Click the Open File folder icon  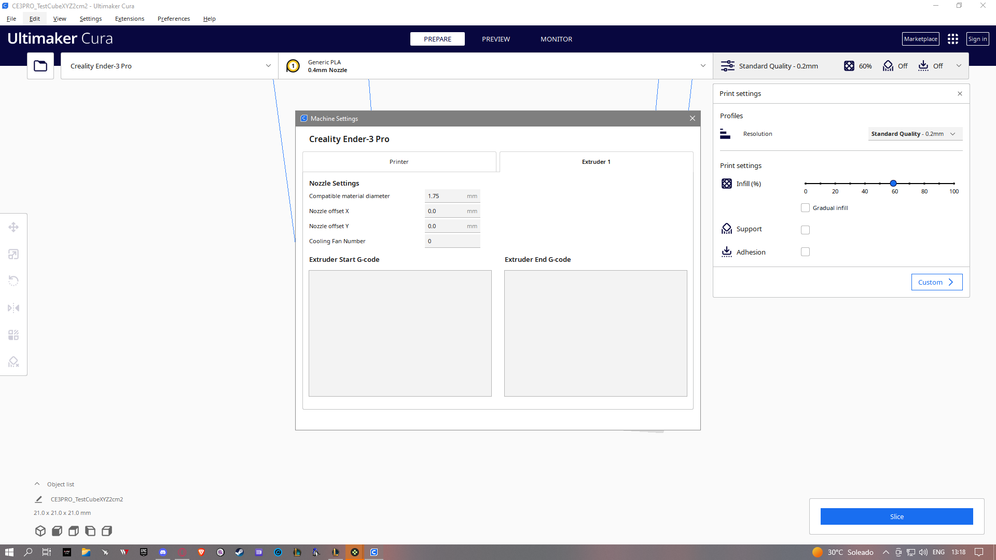(x=40, y=66)
